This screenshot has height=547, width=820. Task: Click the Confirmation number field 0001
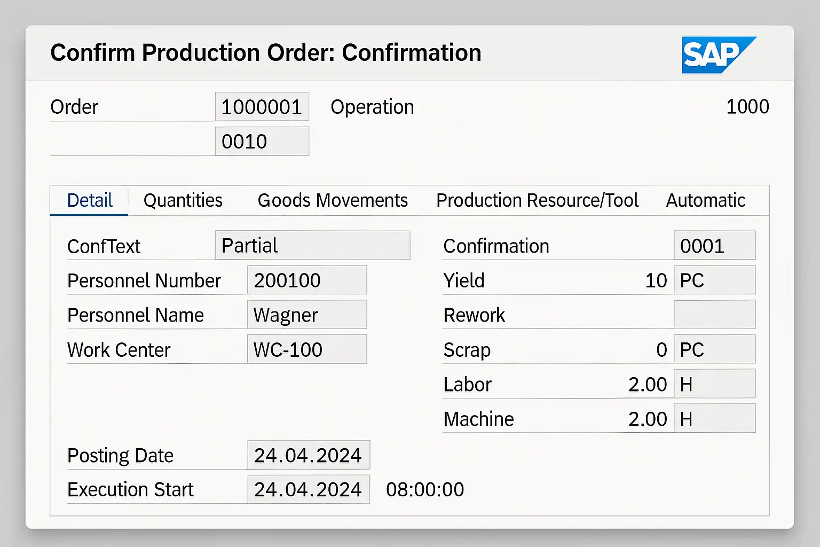714,246
